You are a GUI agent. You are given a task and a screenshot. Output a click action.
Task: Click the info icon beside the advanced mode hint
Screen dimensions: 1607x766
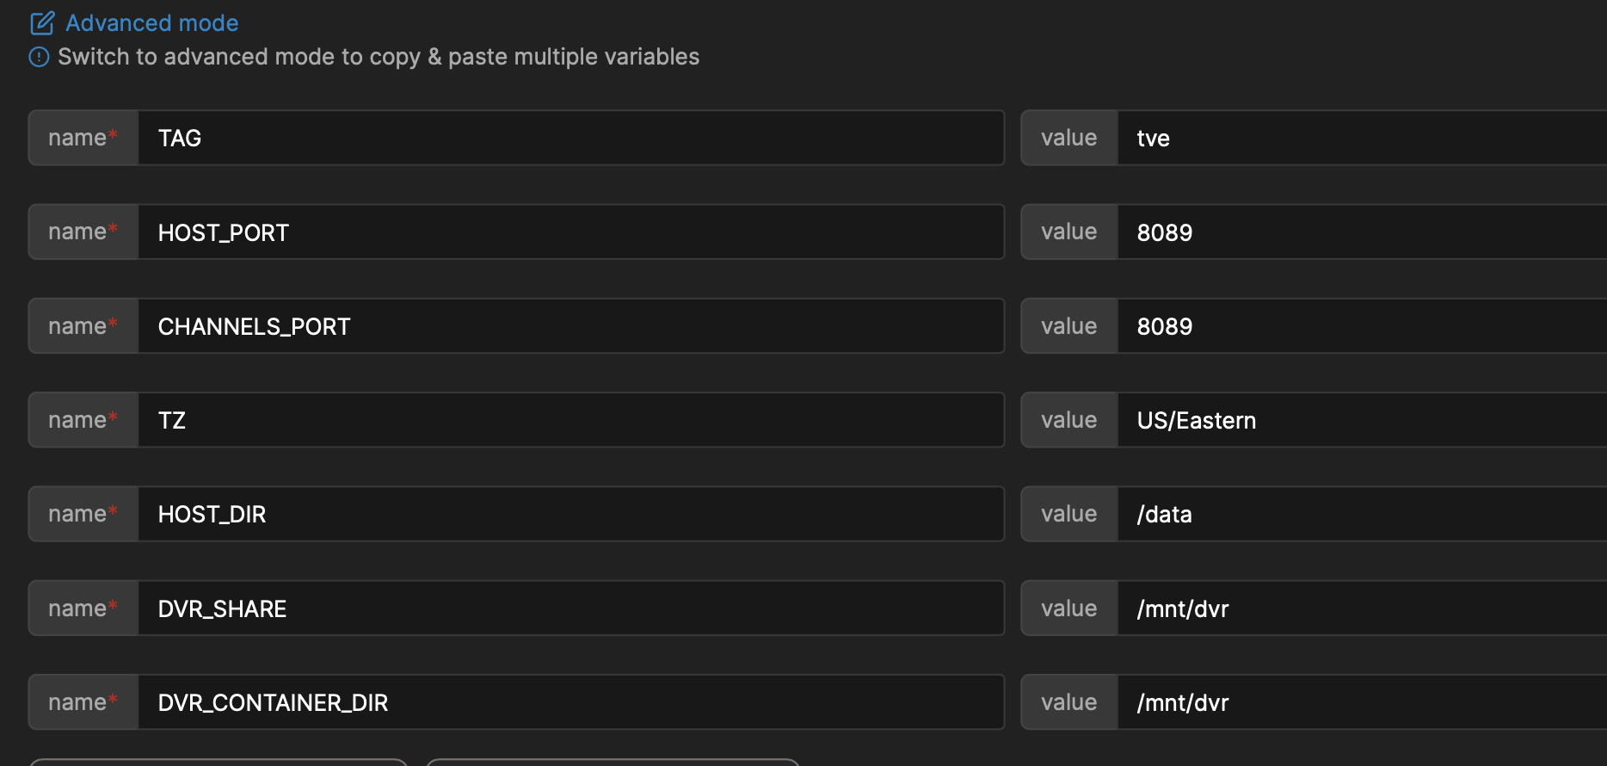tap(40, 57)
